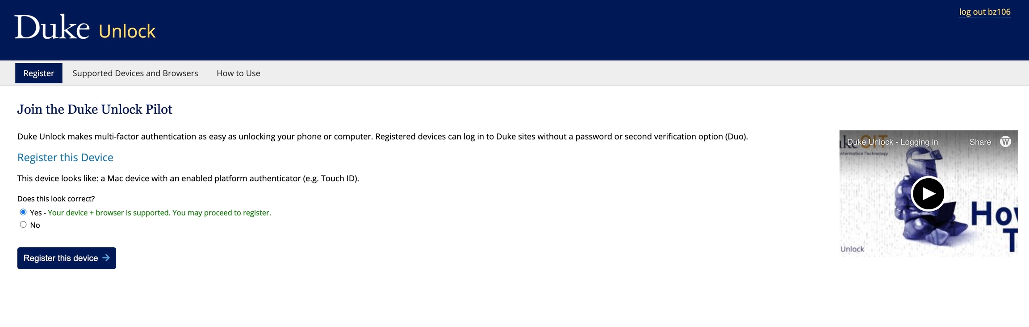Open Supported Devices and Browsers tab
1029x327 pixels.
point(135,73)
